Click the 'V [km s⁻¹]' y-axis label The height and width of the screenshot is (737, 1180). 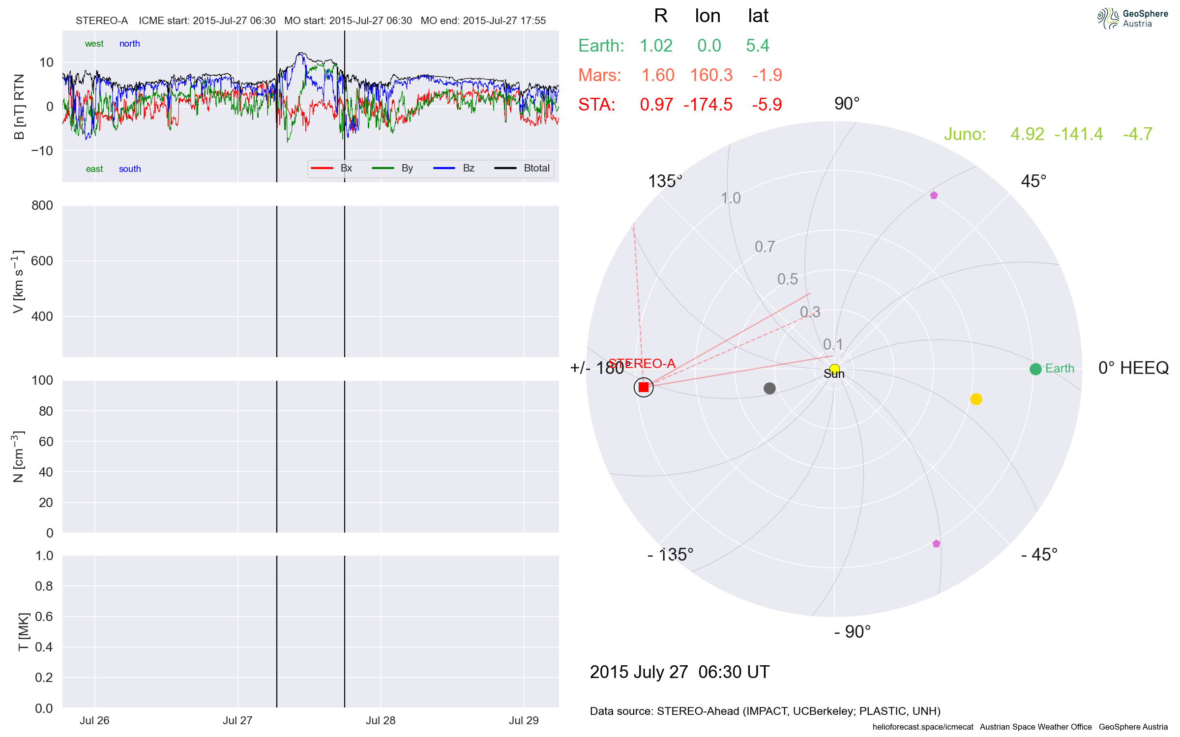pyautogui.click(x=18, y=282)
